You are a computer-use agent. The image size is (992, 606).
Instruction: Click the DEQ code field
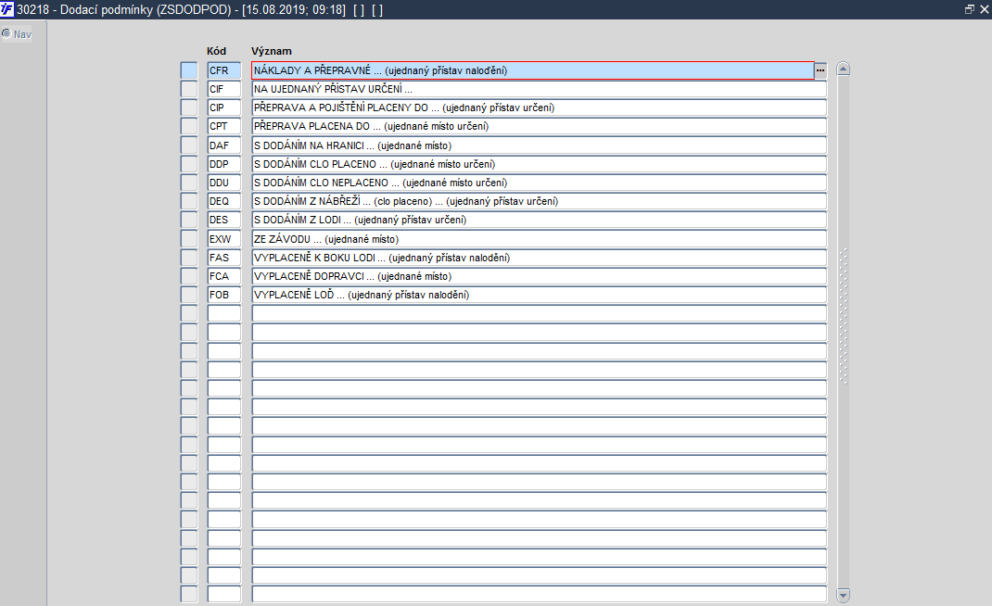[x=224, y=201]
